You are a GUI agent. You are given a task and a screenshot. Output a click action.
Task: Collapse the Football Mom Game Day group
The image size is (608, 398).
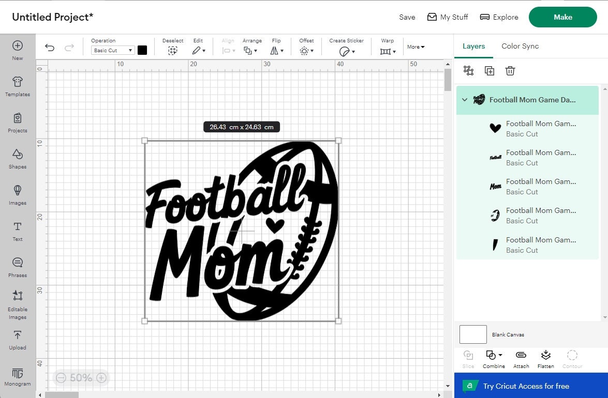pos(464,100)
